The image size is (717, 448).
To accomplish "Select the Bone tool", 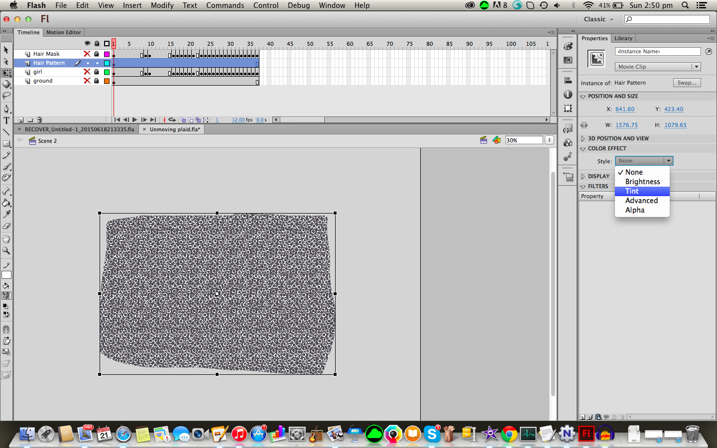I will [x=6, y=191].
